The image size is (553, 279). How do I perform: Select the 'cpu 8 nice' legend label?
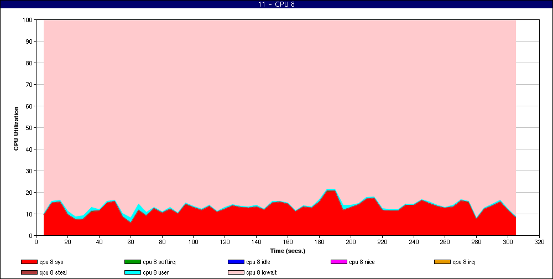[x=362, y=262]
